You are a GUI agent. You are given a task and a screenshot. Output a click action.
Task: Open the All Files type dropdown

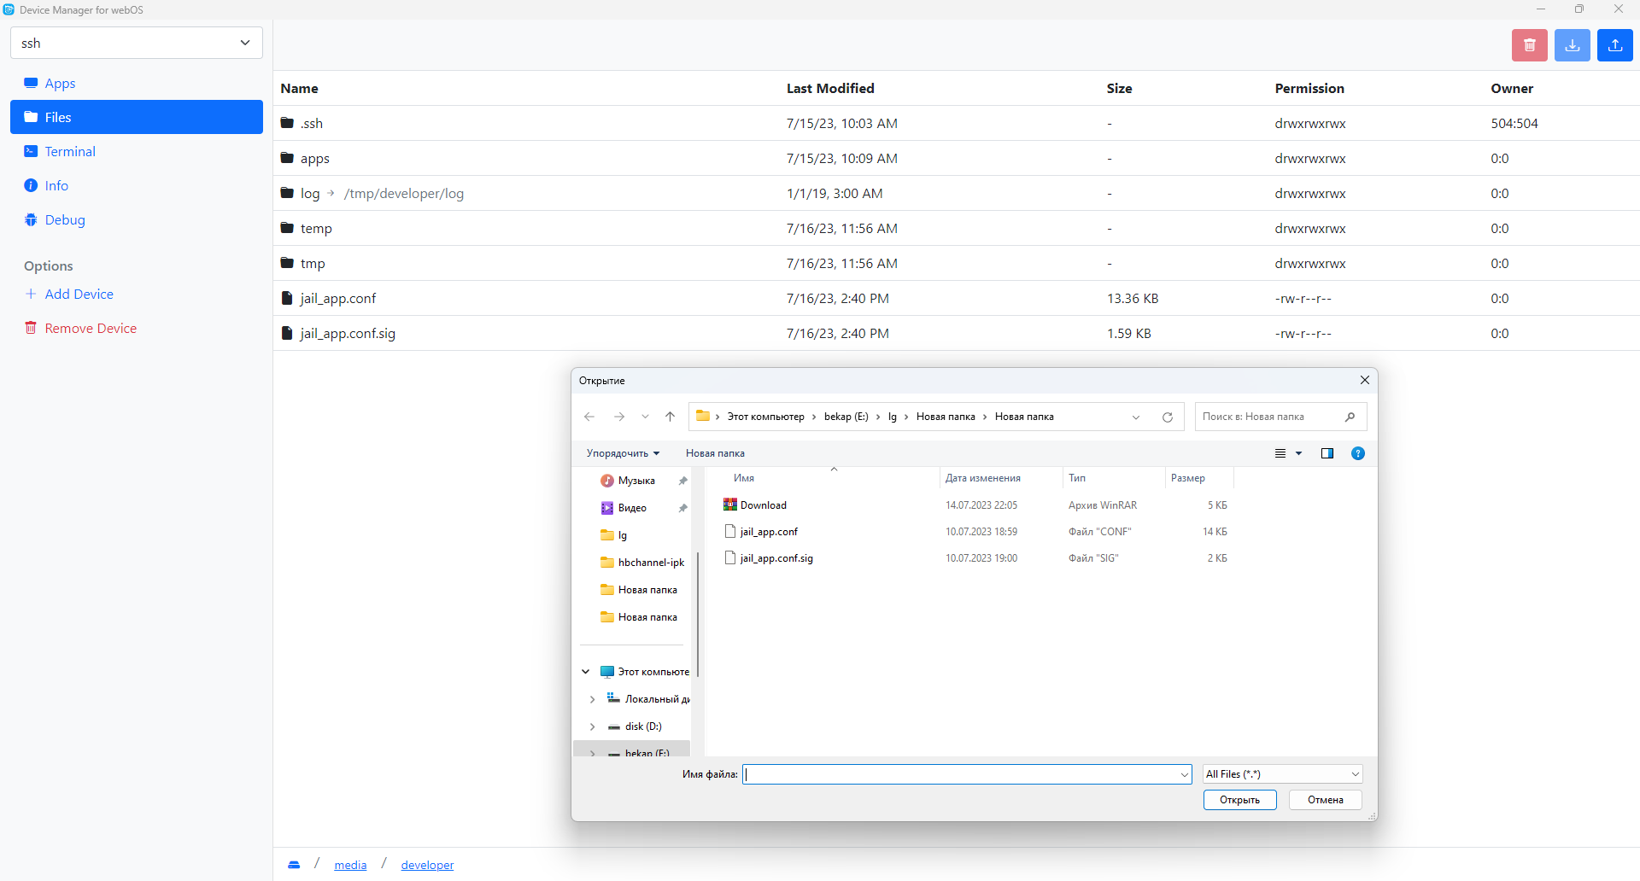click(x=1281, y=774)
